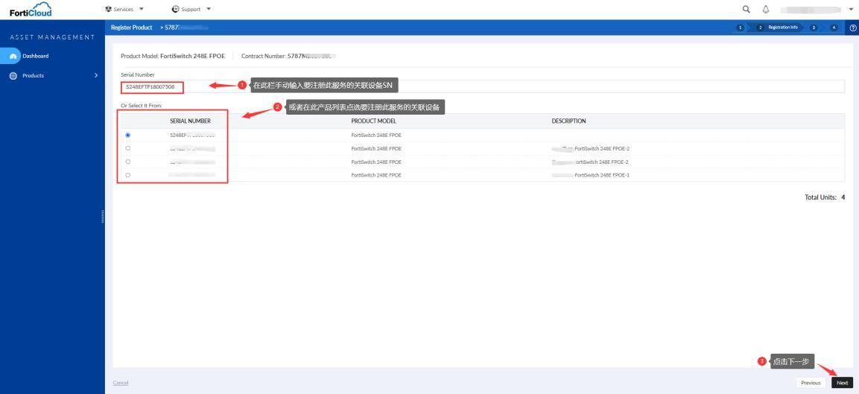The image size is (859, 394).
Task: Click the Support headset icon
Action: tap(175, 9)
